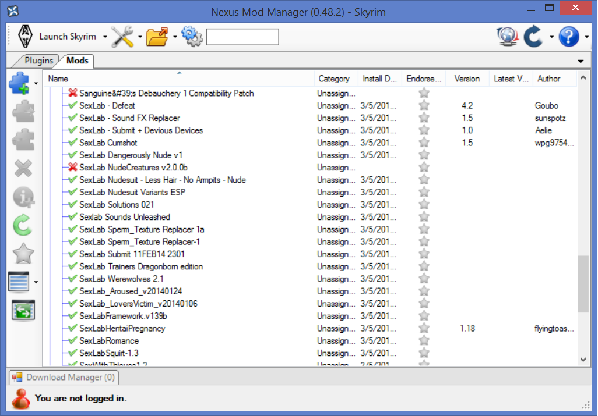Launch Skyrim from the toolbar

(x=57, y=37)
